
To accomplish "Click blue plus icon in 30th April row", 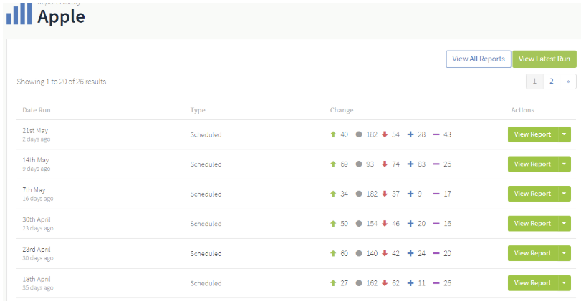I will (410, 224).
